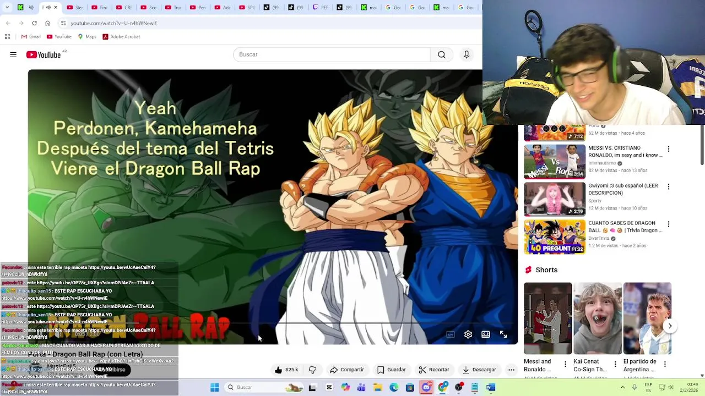
Task: Launch Microsoft Edge from the taskbar
Action: 394,387
